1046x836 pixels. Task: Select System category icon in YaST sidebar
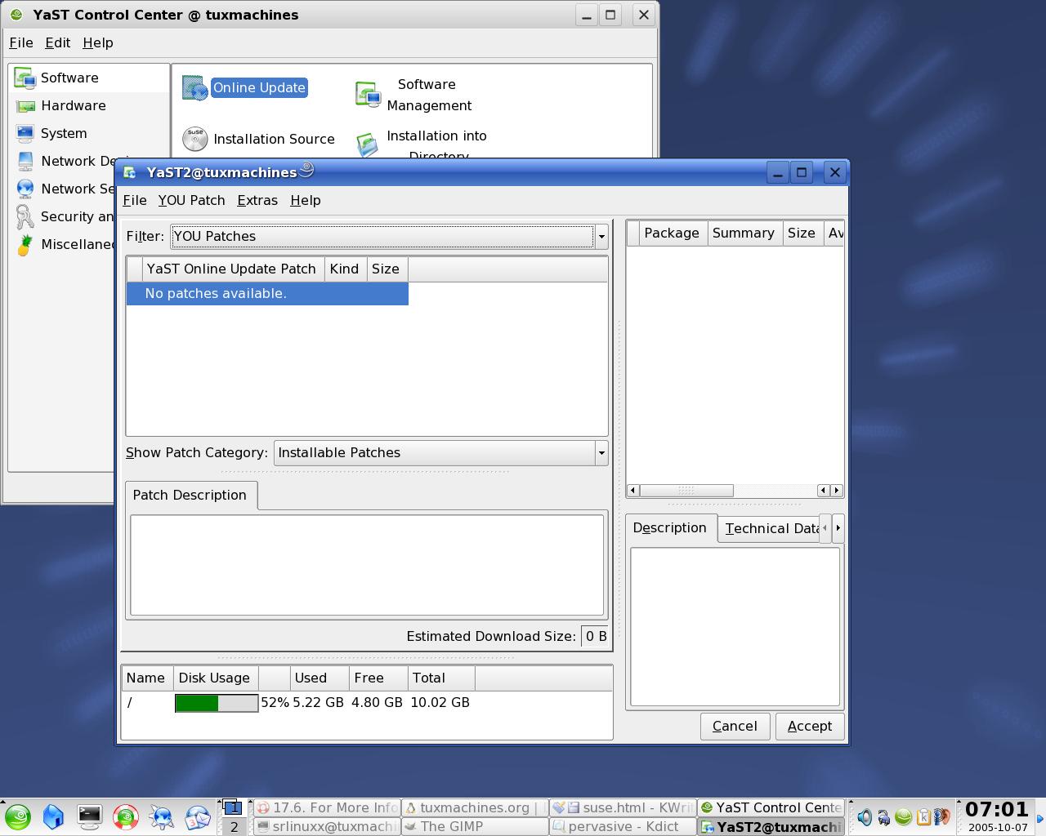click(x=26, y=134)
